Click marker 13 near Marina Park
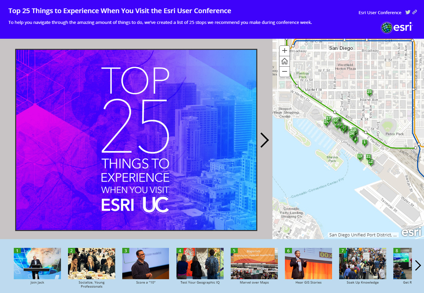Viewport: 424px width, 293px height. click(360, 156)
